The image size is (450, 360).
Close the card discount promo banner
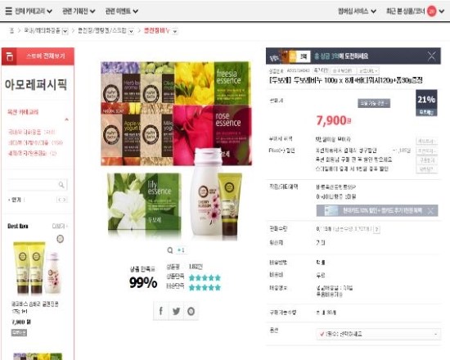(x=431, y=211)
